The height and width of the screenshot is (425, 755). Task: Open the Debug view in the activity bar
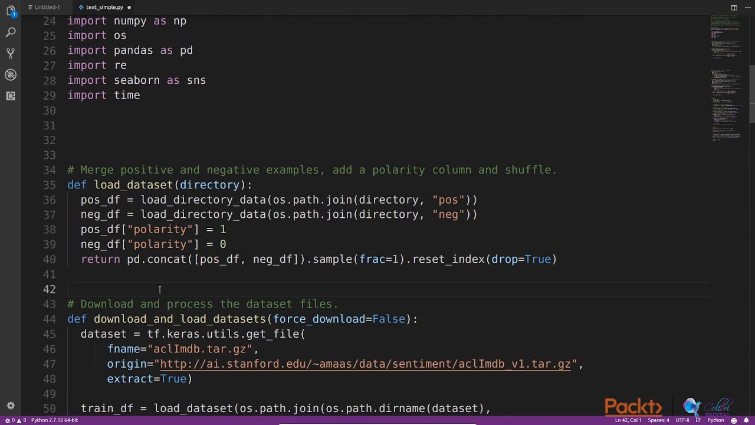[x=11, y=74]
